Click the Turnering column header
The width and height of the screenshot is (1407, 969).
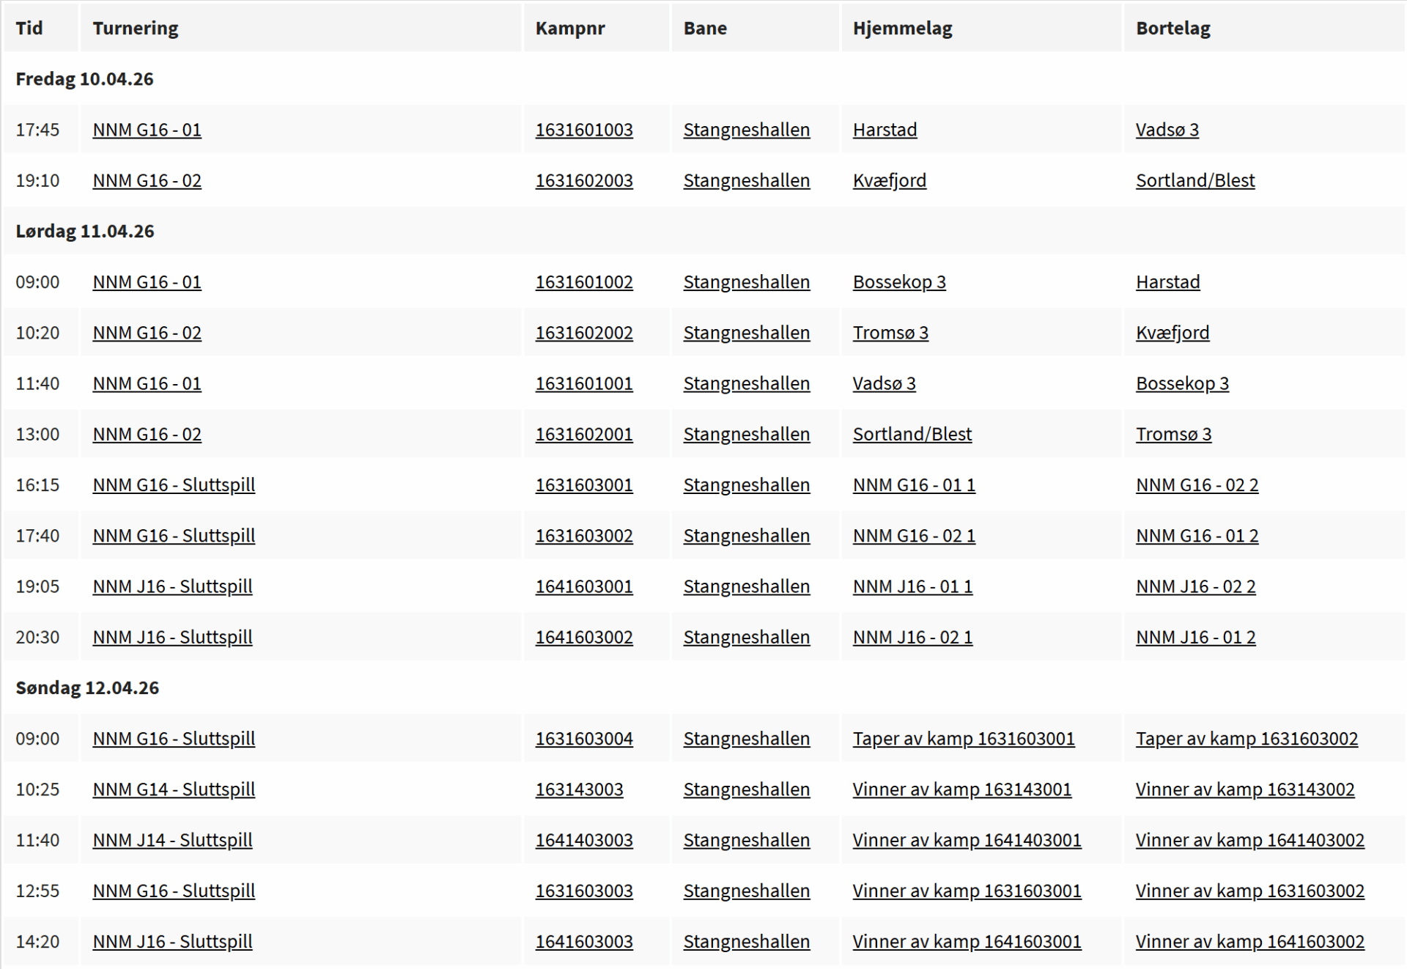[136, 29]
